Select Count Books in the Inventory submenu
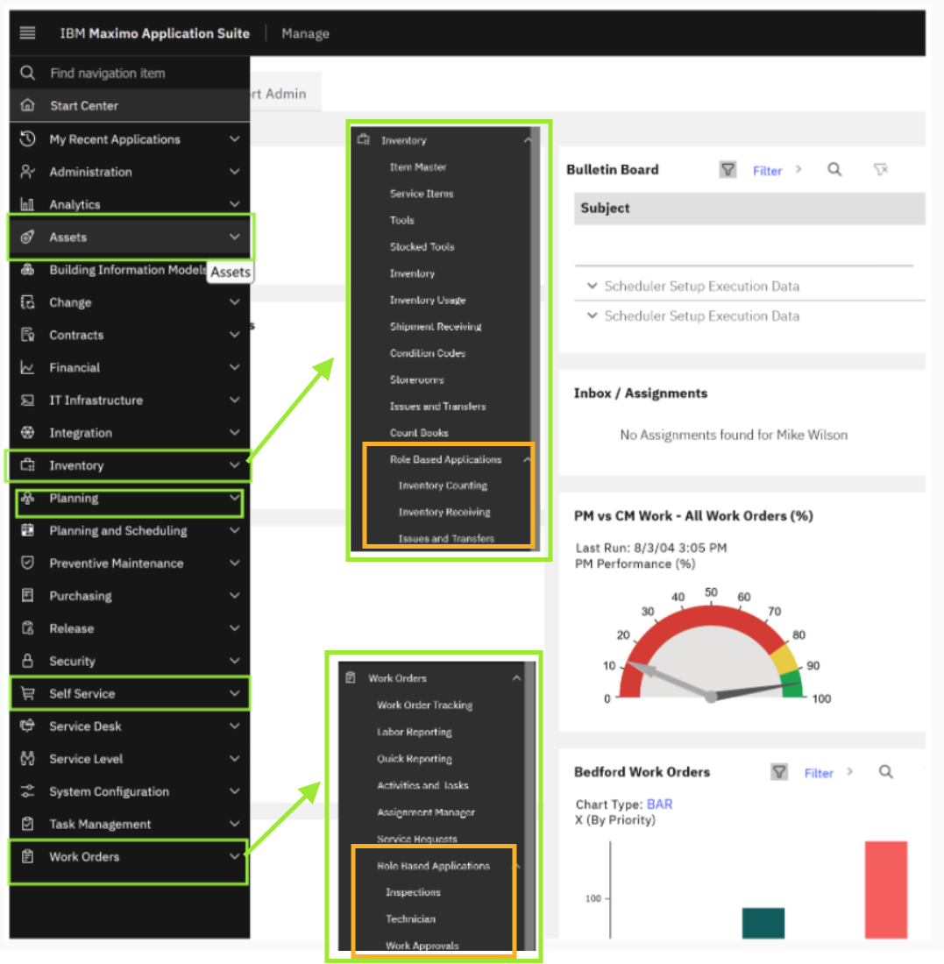 [x=420, y=433]
